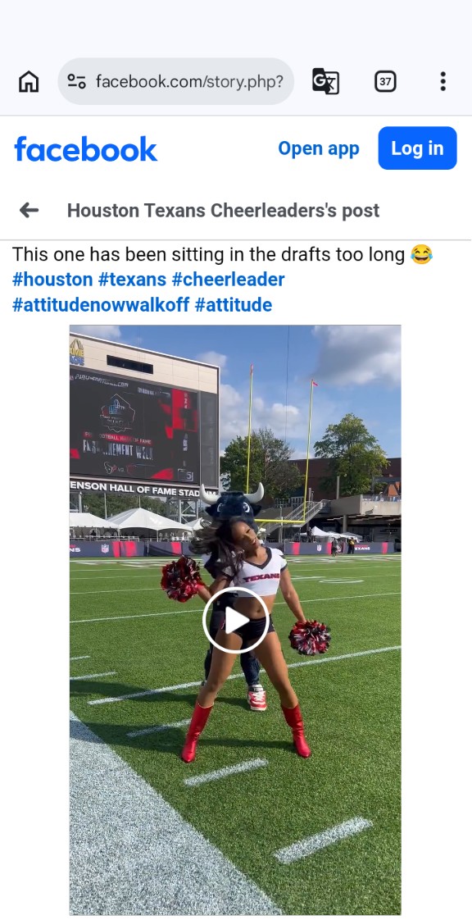
Task: Go back using the left arrow
Action: 29,210
